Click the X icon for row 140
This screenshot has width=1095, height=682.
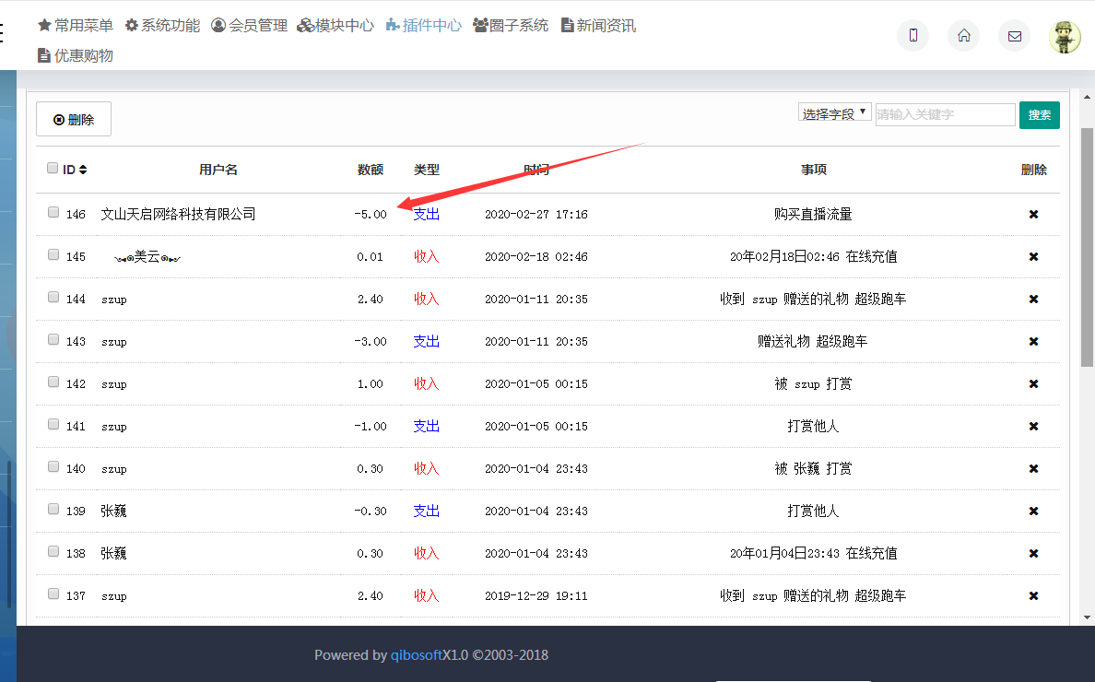[x=1033, y=468]
